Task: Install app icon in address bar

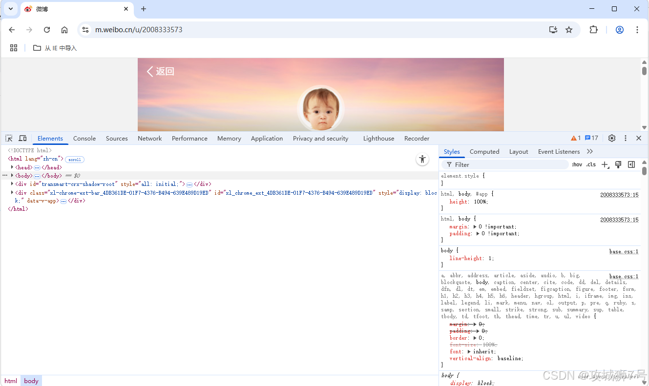Action: tap(553, 30)
